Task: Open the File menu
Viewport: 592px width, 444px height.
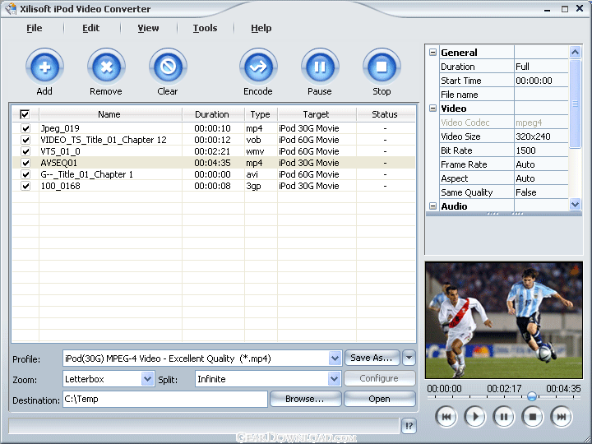Action: pos(35,28)
